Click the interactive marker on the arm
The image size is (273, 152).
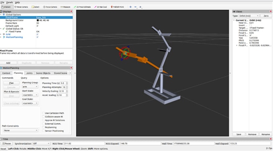point(125,53)
